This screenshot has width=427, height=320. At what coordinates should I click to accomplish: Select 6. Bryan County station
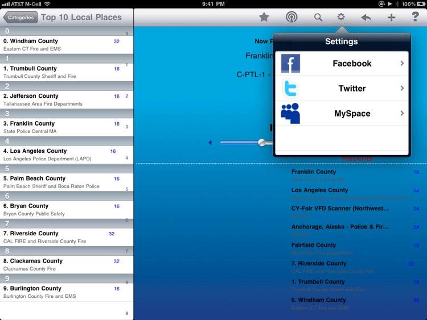point(67,209)
